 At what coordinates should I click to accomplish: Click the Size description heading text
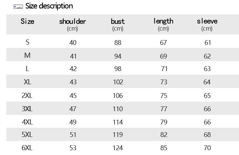(49, 6)
